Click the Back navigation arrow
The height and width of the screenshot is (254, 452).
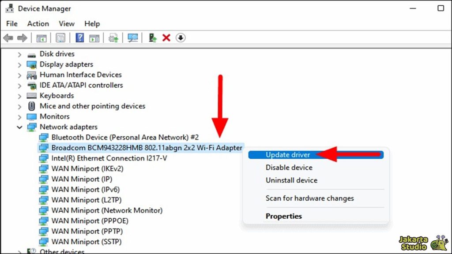[x=7, y=37]
